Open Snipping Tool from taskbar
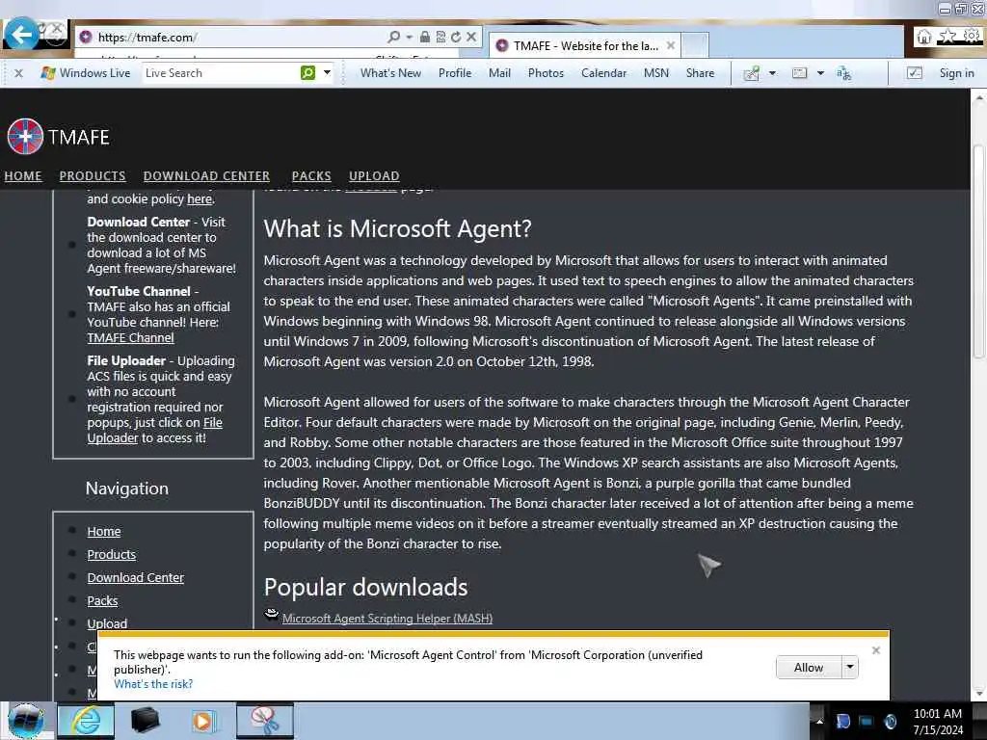Viewport: 987px width, 740px height. point(265,721)
